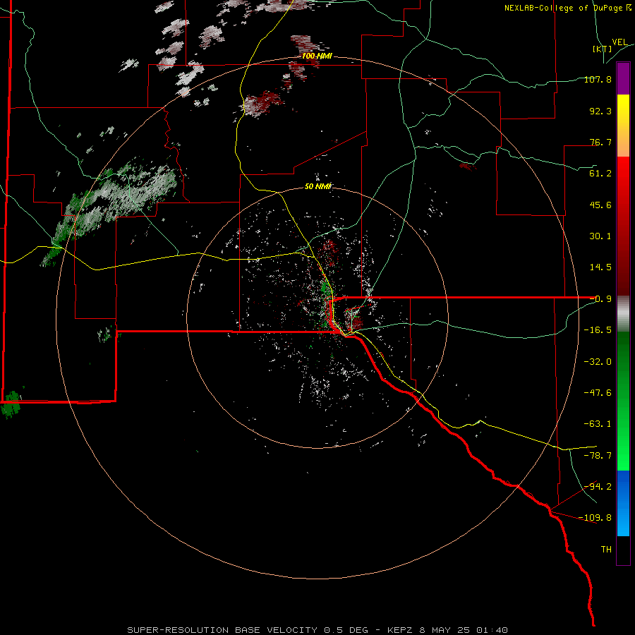Click the yellow-orange segment of the color bar
The height and width of the screenshot is (635, 635).
(623, 126)
